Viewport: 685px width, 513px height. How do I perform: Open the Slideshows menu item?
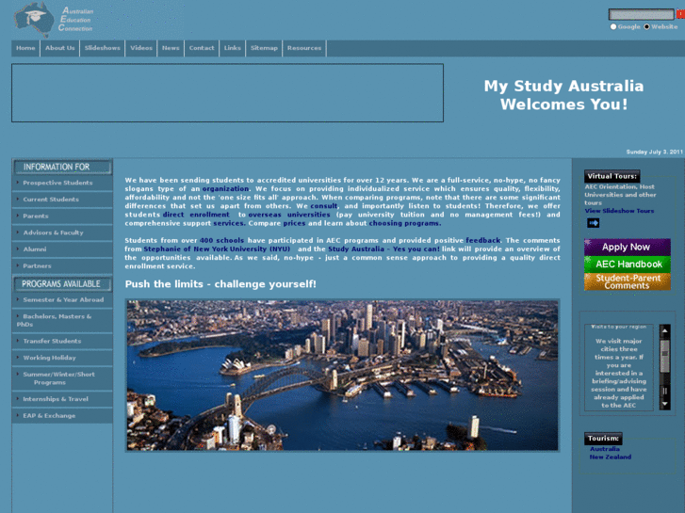(102, 48)
